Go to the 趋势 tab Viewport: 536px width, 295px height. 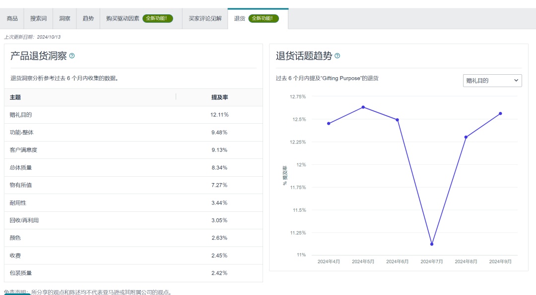click(88, 18)
